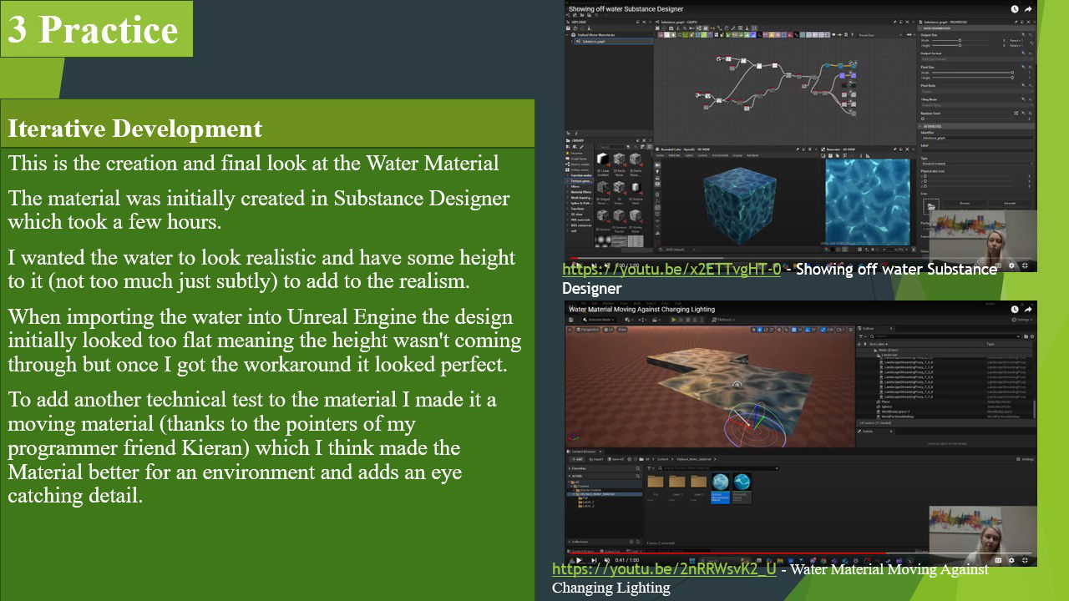Viewport: 1069px width, 601px height.
Task: Open settings gear on lower video player
Action: pos(1011,560)
